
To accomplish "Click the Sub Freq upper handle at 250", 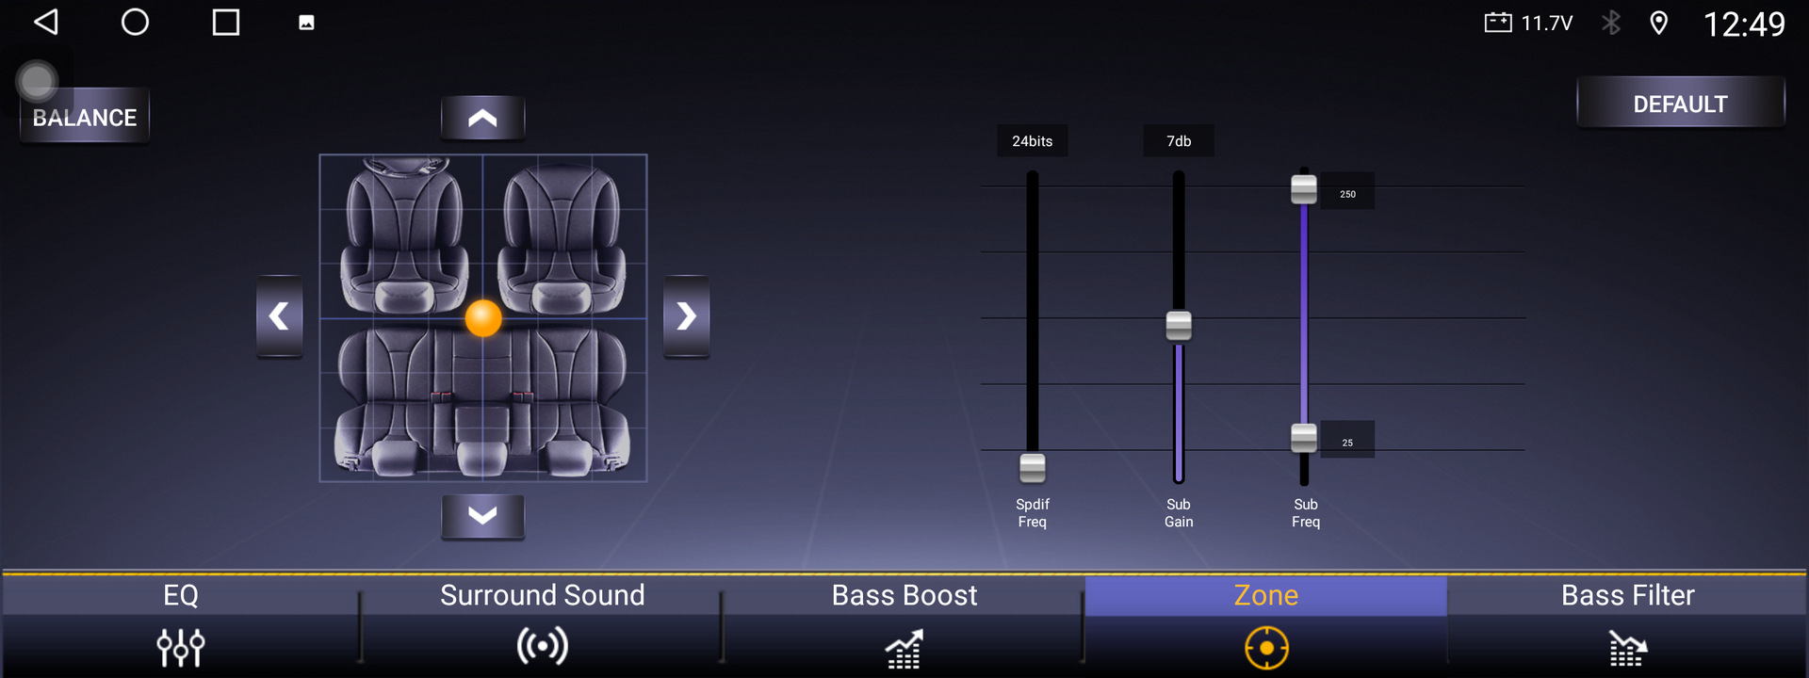I will 1304,189.
